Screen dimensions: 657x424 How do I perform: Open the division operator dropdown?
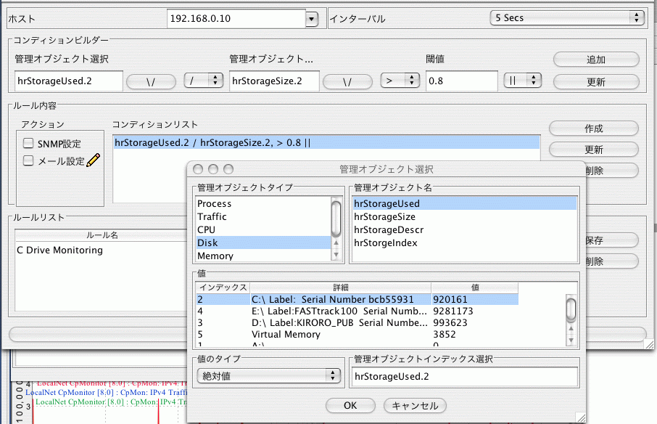point(203,80)
